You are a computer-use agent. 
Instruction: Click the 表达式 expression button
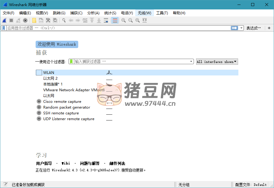tap(253, 28)
